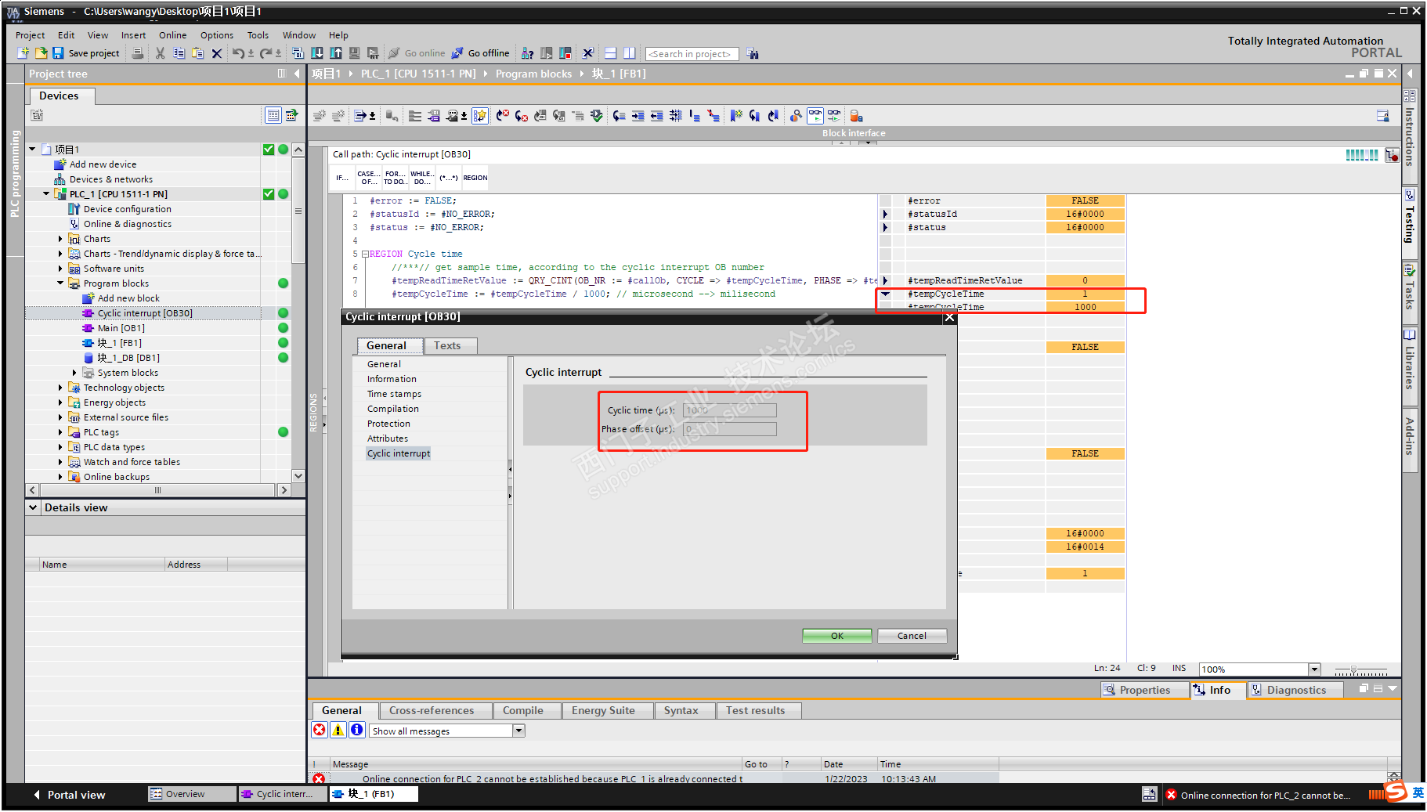Insert a CASE OF statement from favorites
The width and height of the screenshot is (1427, 812).
click(369, 178)
